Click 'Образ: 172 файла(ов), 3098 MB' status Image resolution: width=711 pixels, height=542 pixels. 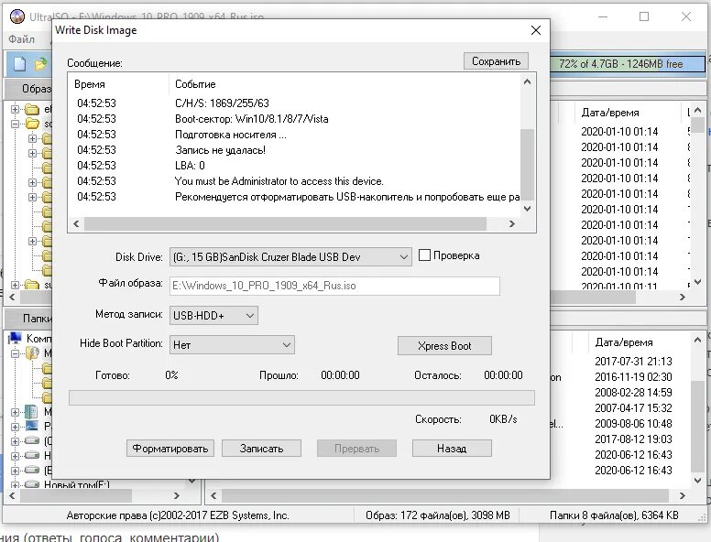438,515
